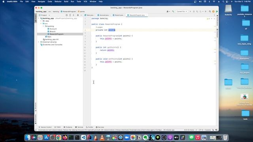Open Bookmarks tool window on left stripe
Screen dimensions: 253x142
click(x=36, y=119)
